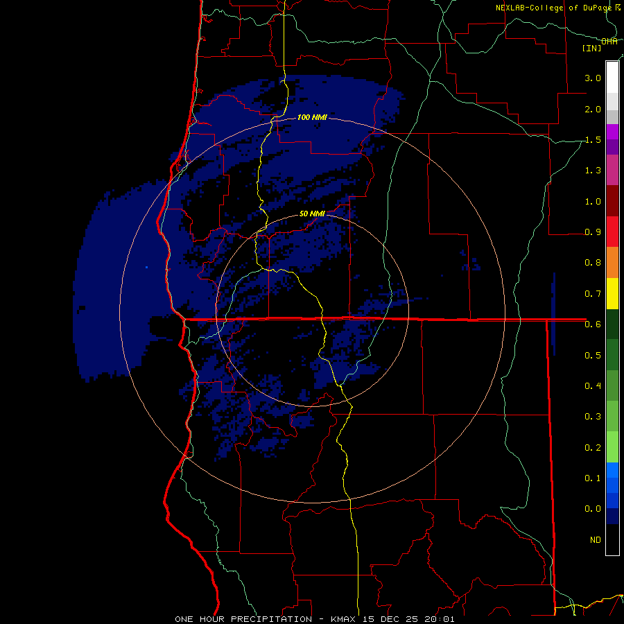Select the "1.5" scale label
This screenshot has width=624, height=624.
point(593,139)
